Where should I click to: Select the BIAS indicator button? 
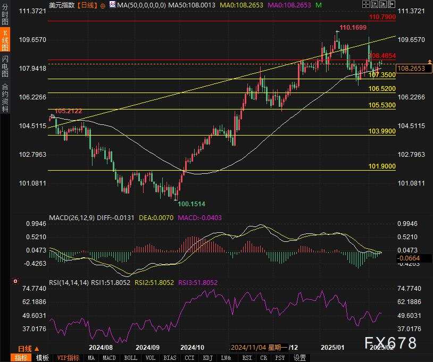point(170,358)
